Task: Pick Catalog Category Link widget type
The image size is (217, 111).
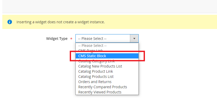Action: click(97, 61)
